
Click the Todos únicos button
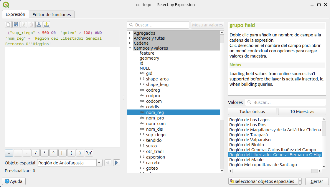click(252, 112)
